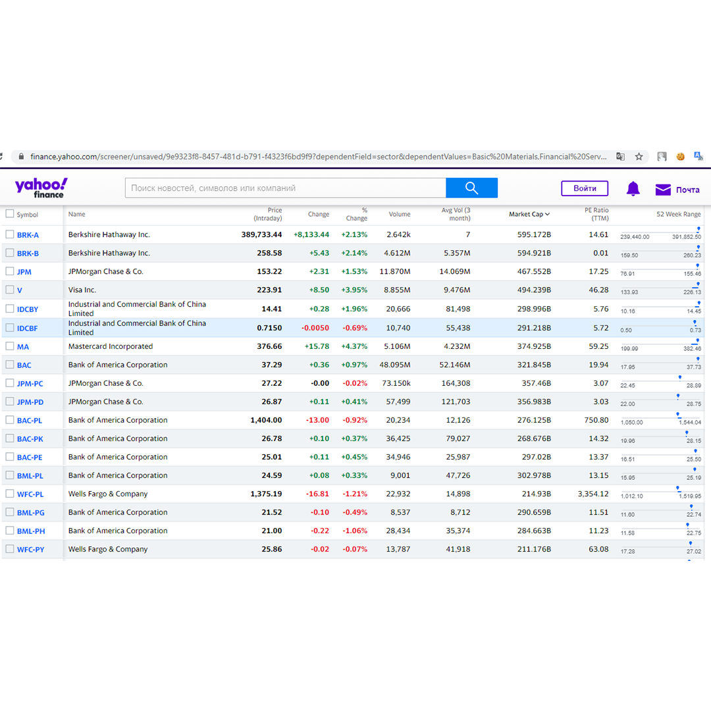Click the gray extension icon beside the star
The image size is (711, 711).
[x=662, y=157]
